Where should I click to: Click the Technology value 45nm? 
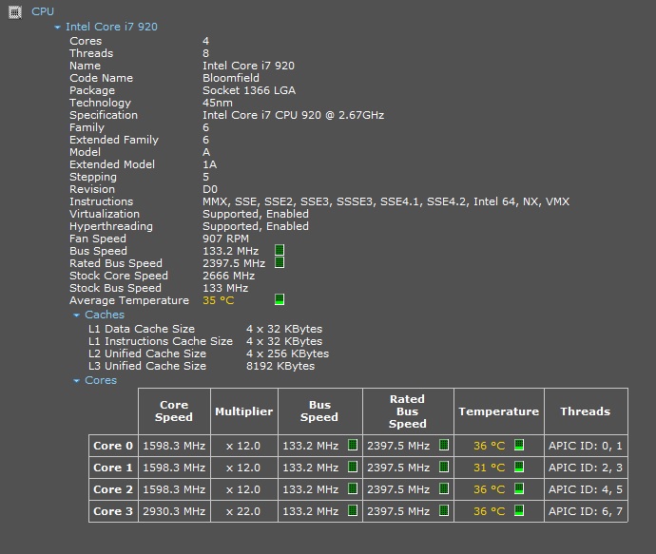pos(218,103)
